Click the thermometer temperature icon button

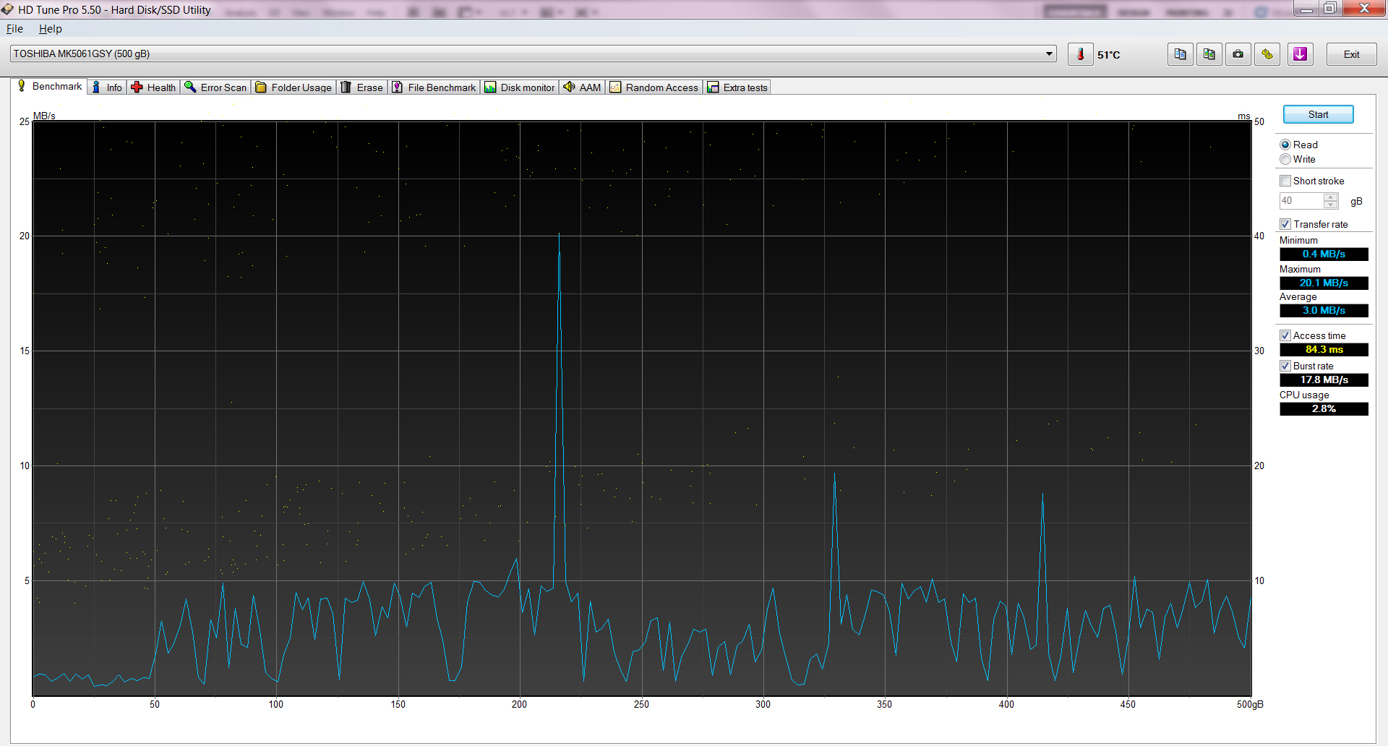[x=1080, y=54]
